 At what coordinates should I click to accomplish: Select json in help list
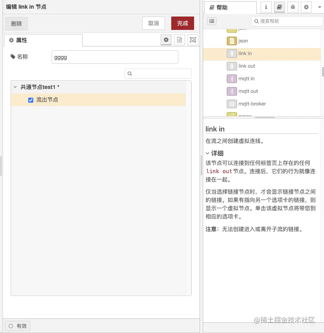[243, 41]
